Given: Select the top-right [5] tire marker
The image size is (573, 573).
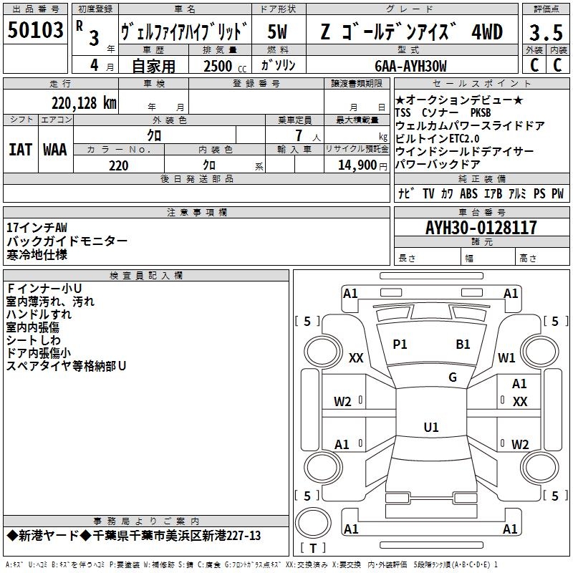Looking at the screenshot, I should click(554, 321).
